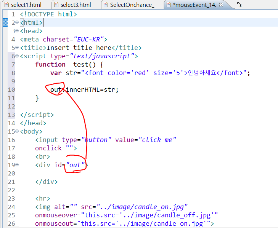Collapse the head tag fold on line 3
The image size is (278, 228).
(x=17, y=31)
